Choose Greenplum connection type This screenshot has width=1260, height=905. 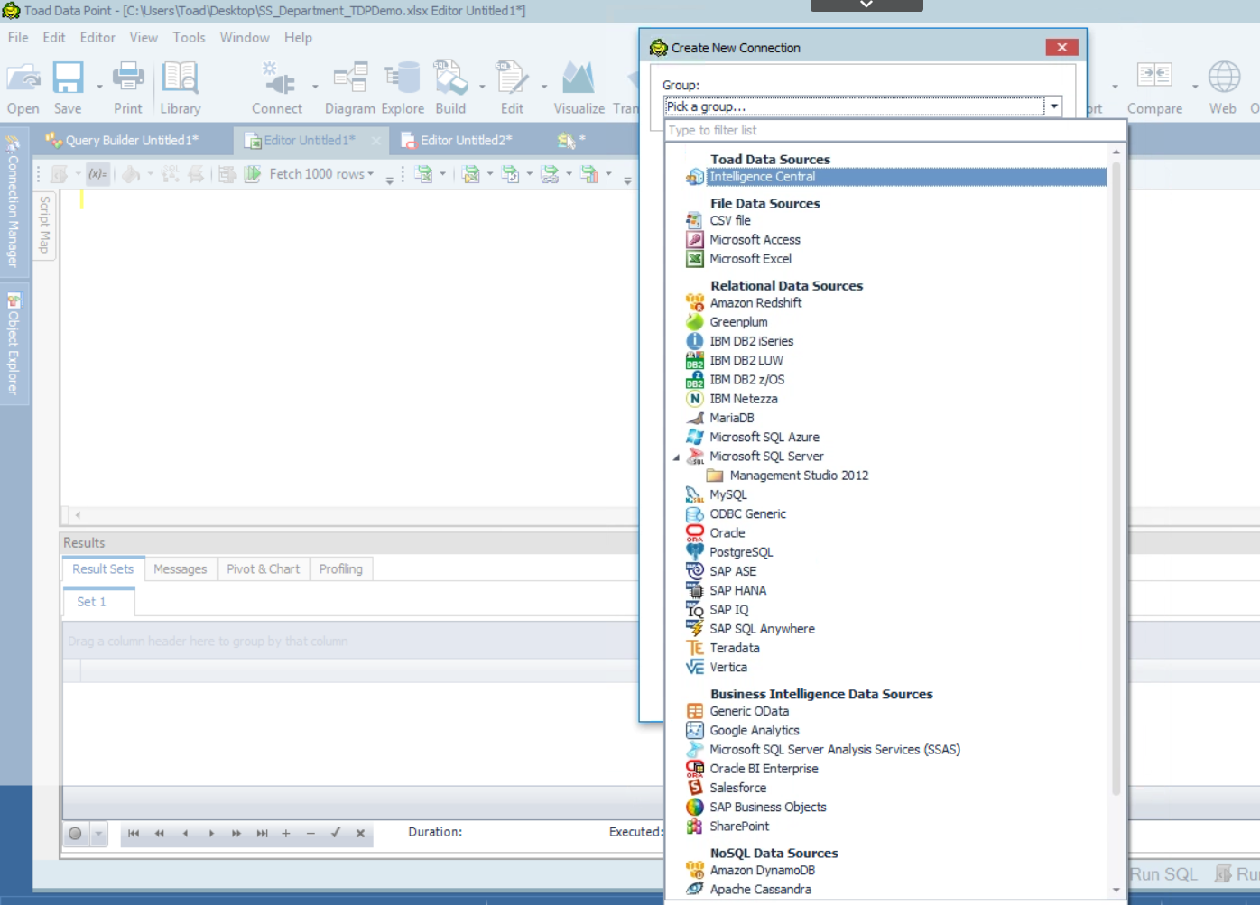[738, 322]
